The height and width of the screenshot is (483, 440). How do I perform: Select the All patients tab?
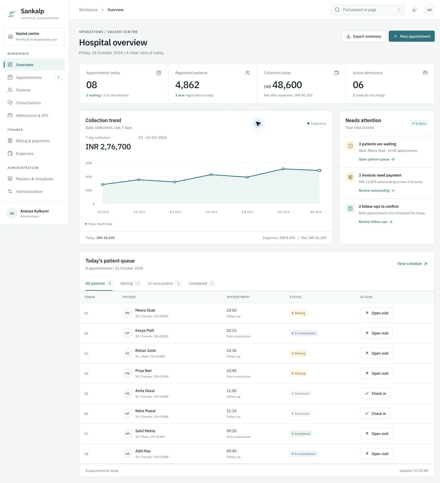99,283
